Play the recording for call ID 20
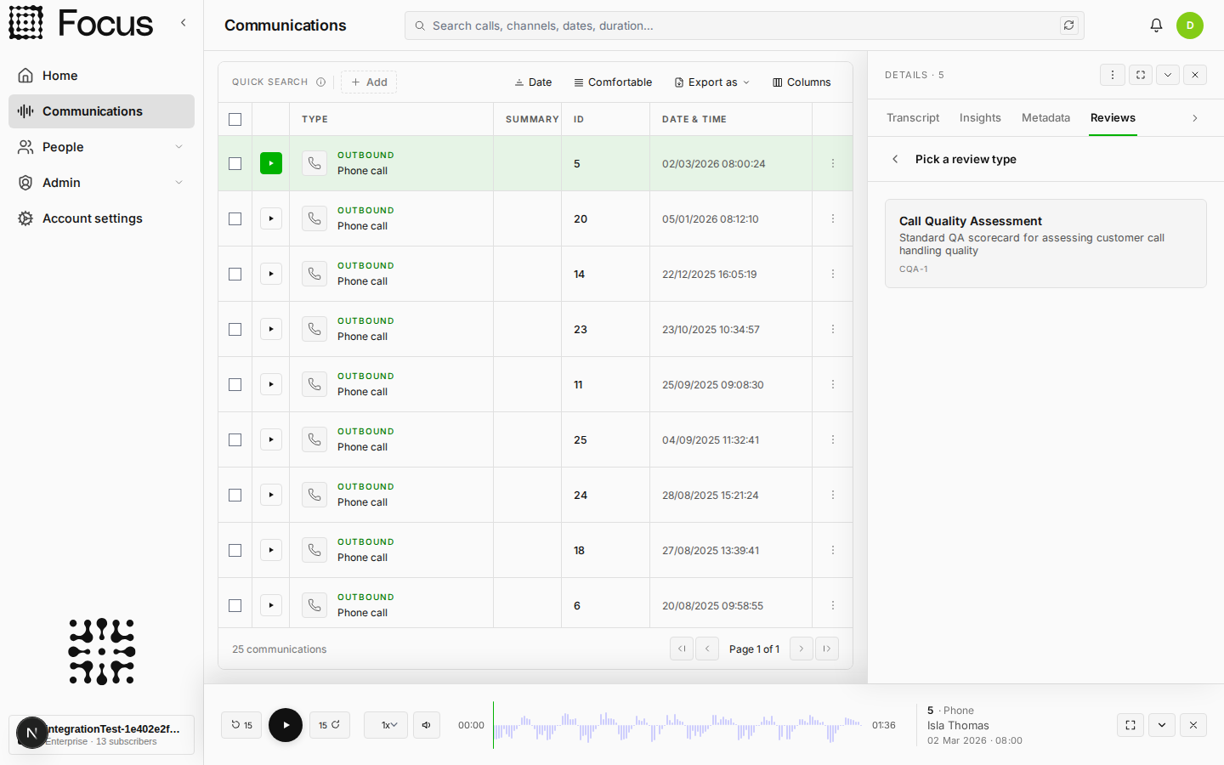Image resolution: width=1224 pixels, height=765 pixels. [x=271, y=218]
